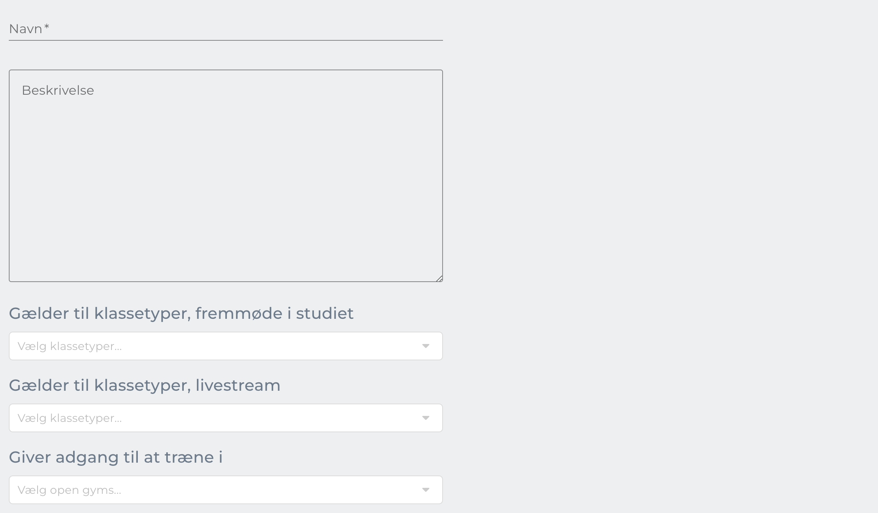This screenshot has height=513, width=878.
Task: Click the caret arrow of studiet klassetyper dropdown
Action: 426,346
